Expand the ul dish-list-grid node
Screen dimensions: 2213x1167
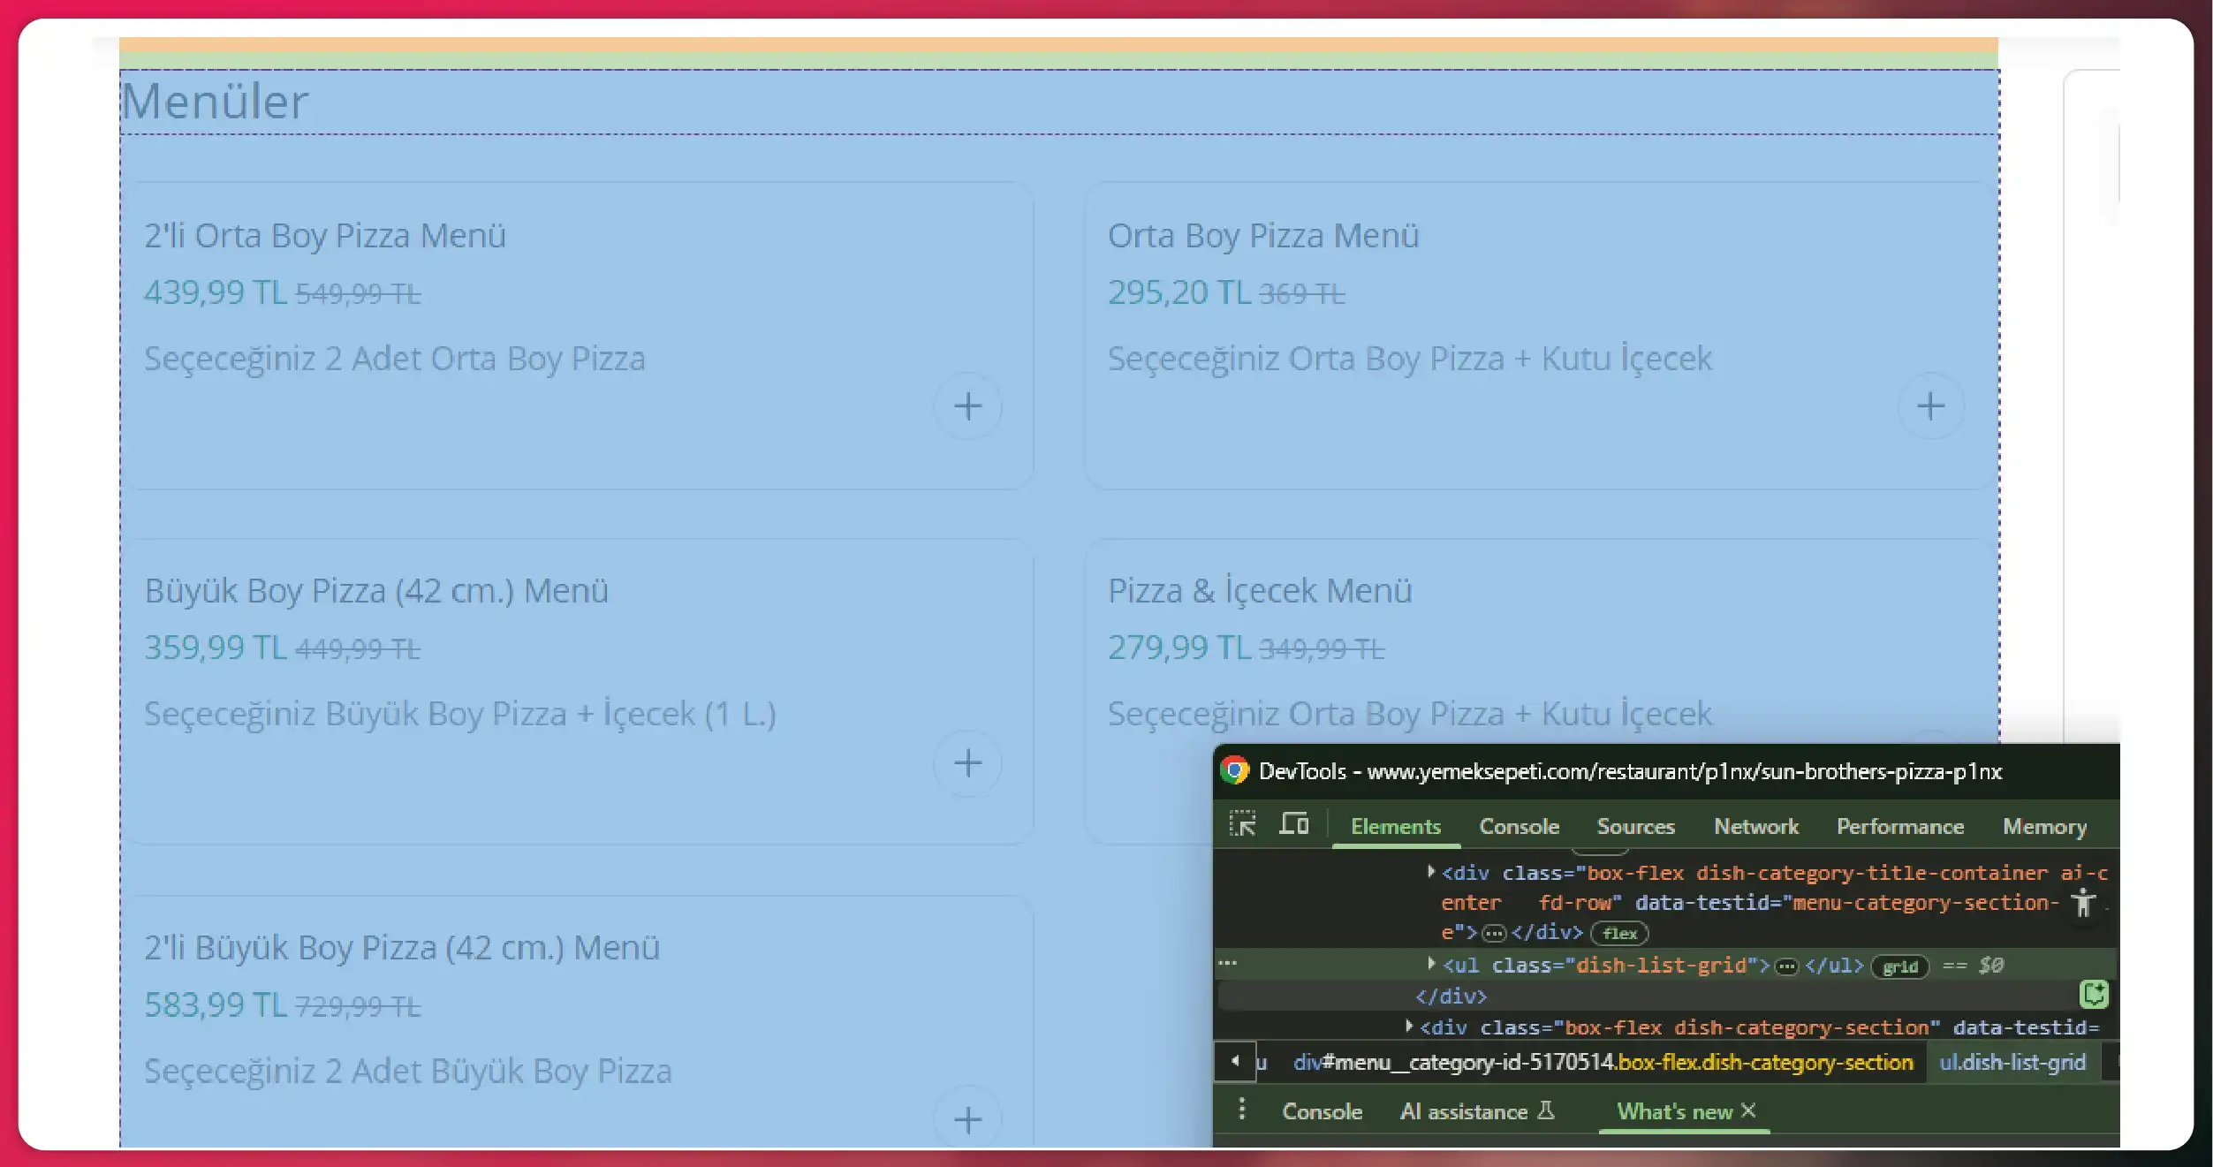point(1431,963)
